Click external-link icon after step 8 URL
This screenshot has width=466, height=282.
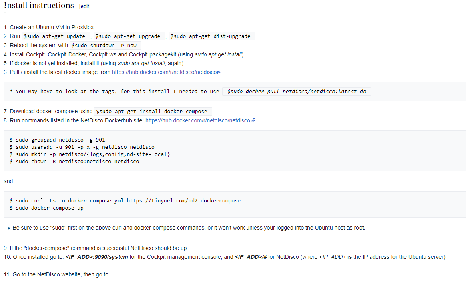253,120
